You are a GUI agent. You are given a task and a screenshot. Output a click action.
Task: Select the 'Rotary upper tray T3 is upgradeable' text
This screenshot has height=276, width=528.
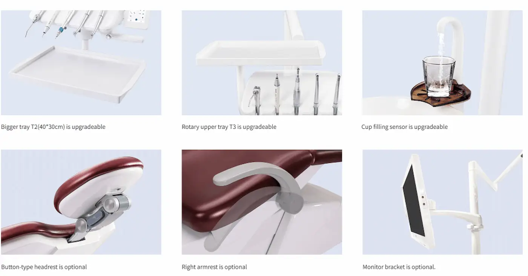(x=229, y=127)
